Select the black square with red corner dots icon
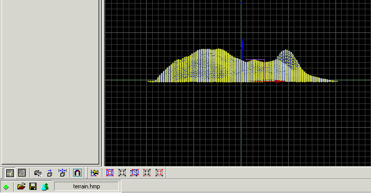Image resolution: width=371 pixels, height=193 pixels. pos(147,173)
